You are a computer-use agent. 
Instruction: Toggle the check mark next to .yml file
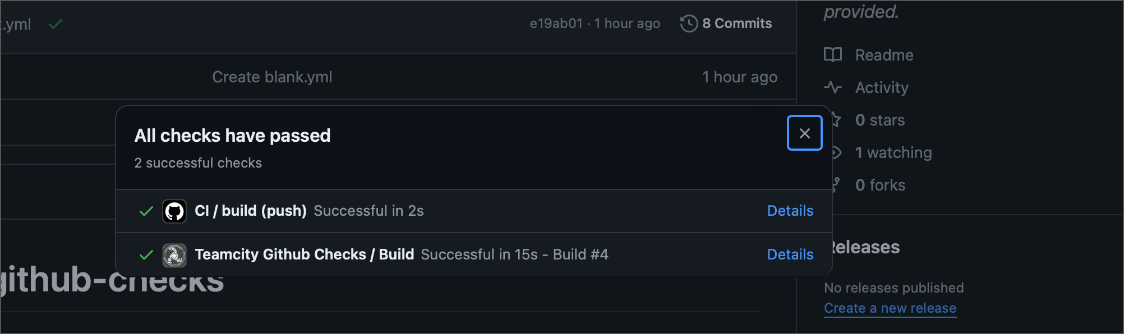[x=55, y=24]
